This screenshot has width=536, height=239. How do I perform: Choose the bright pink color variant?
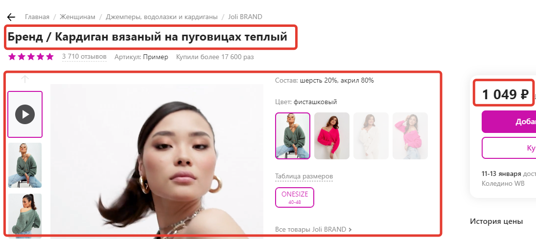332,136
